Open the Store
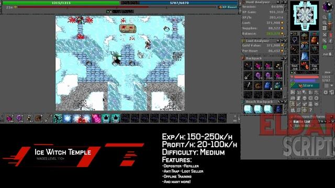 pos(305,86)
